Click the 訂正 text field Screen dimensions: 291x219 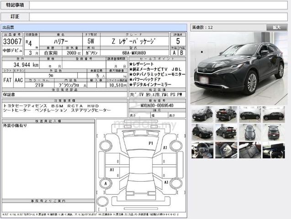pyautogui.click(x=159, y=17)
